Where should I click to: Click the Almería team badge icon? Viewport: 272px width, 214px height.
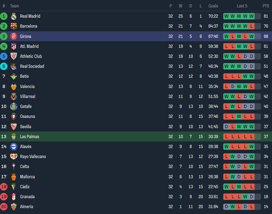(x=14, y=207)
